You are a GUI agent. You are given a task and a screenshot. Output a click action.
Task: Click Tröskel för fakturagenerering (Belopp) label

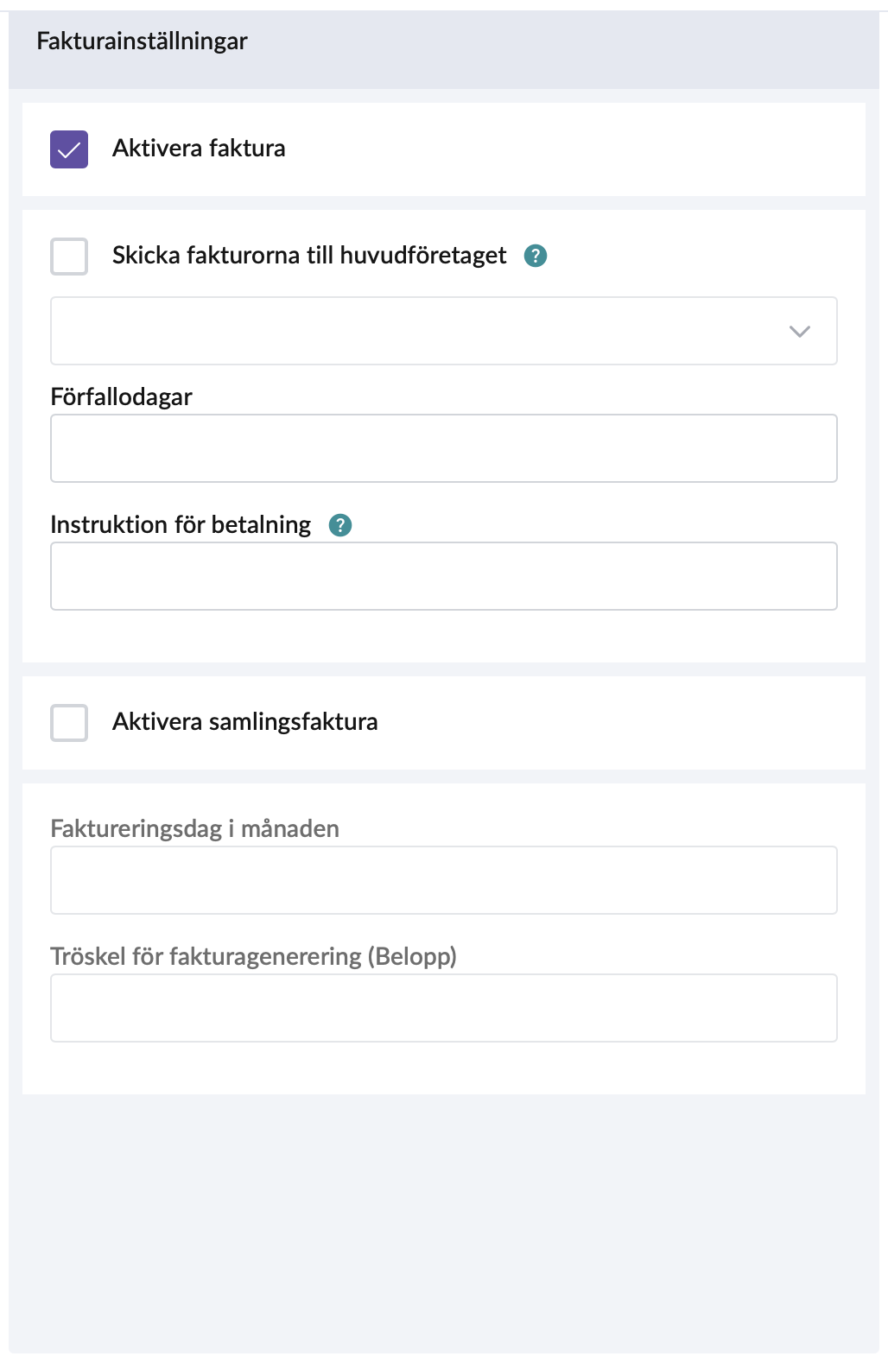(x=253, y=957)
